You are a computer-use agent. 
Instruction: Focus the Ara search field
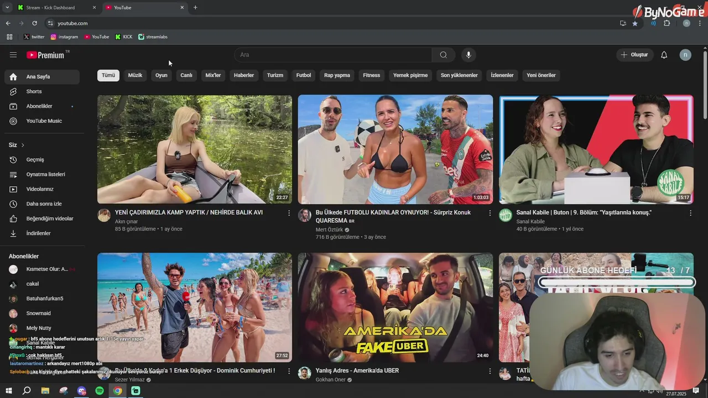coord(333,55)
